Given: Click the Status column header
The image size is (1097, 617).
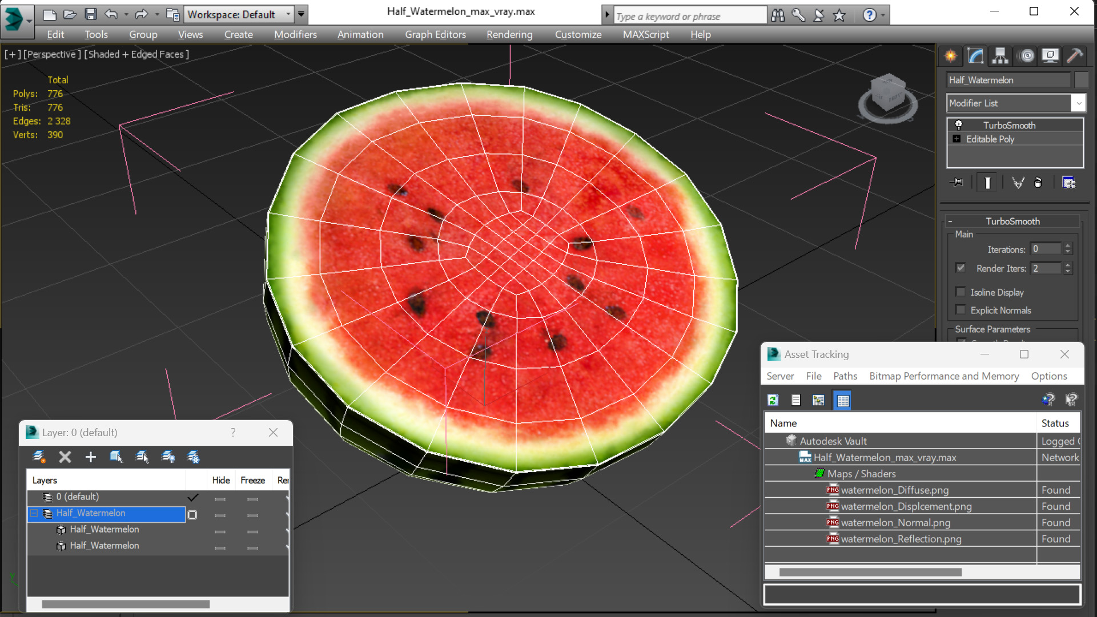Looking at the screenshot, I should click(1058, 424).
